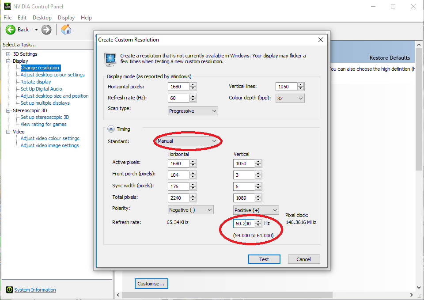Click the System Information icon
Viewport: 424px width, 300px height.
click(9, 290)
